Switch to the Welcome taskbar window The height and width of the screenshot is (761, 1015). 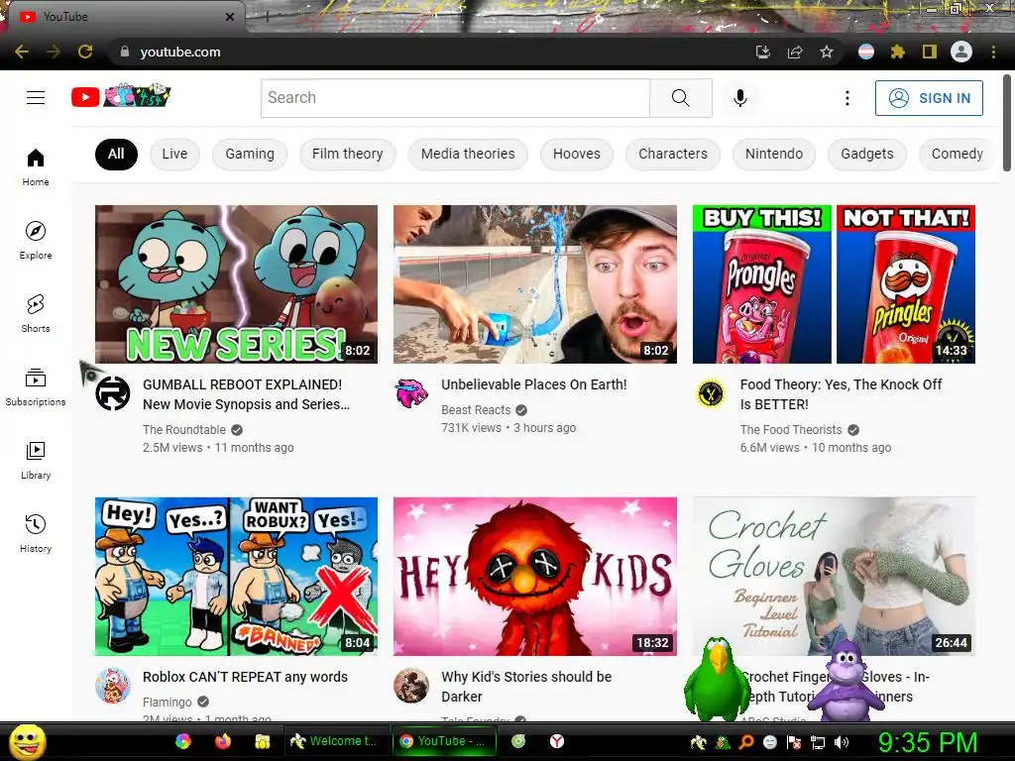coord(336,741)
